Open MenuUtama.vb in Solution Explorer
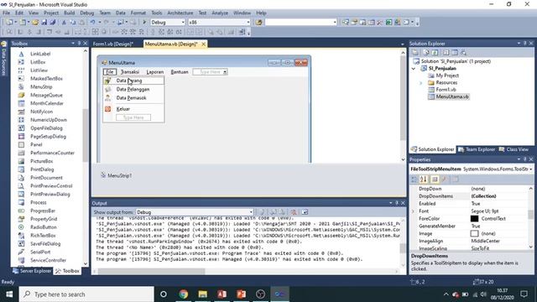The height and width of the screenshot is (302, 537). [452, 97]
